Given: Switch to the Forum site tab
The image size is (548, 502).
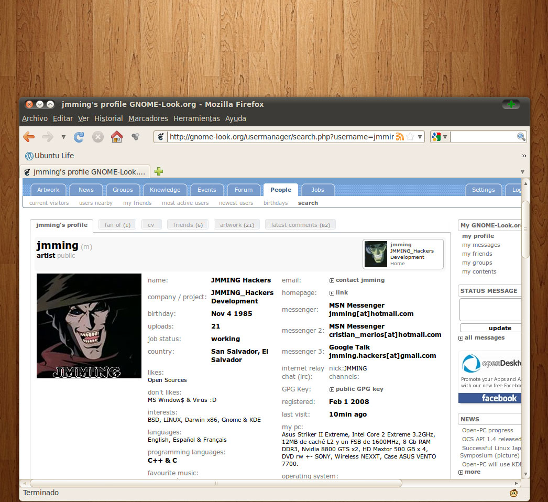Looking at the screenshot, I should 244,190.
